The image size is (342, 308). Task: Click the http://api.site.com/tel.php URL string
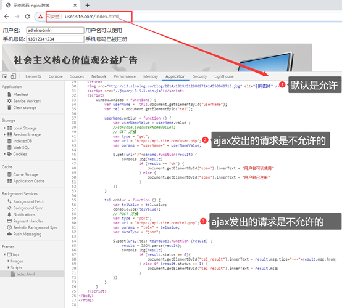coord(167,222)
